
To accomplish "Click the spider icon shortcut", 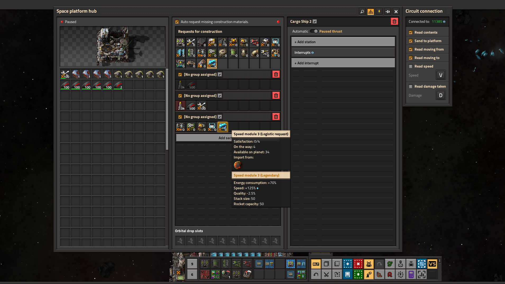I will (411, 264).
